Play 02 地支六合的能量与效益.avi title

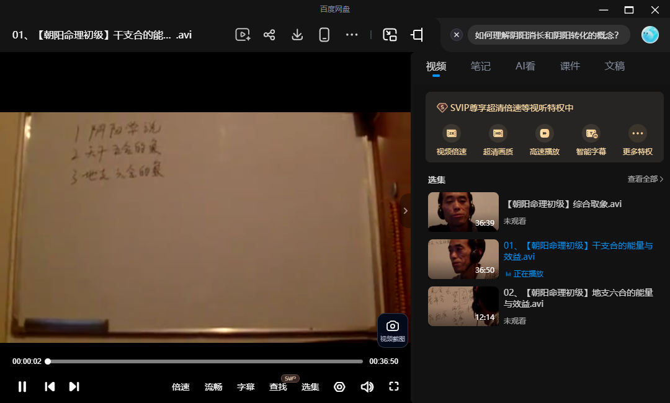tap(578, 298)
